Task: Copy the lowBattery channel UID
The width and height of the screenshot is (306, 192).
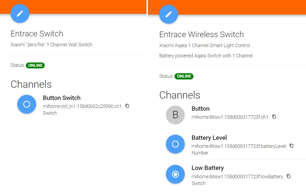Action: click(x=288, y=176)
